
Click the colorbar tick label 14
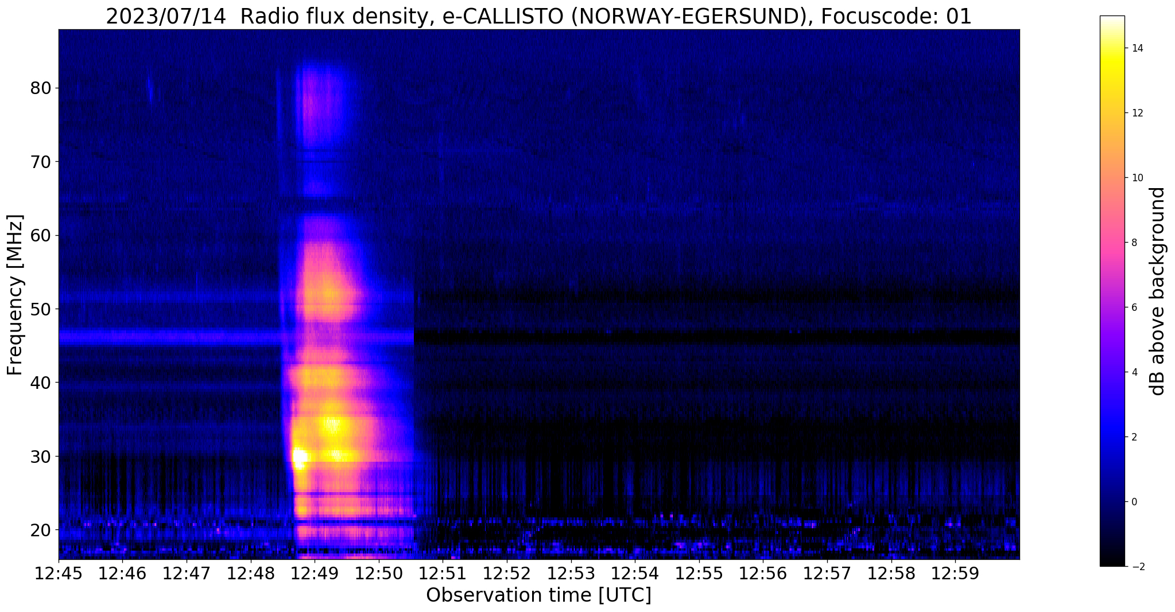coord(1137,48)
